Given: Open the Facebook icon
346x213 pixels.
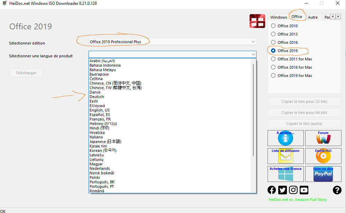Looking at the screenshot, I should [272, 190].
